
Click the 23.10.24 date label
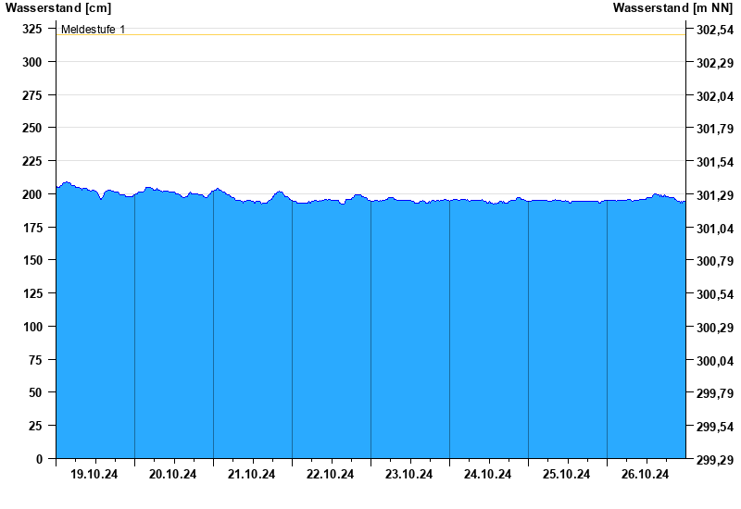point(409,474)
